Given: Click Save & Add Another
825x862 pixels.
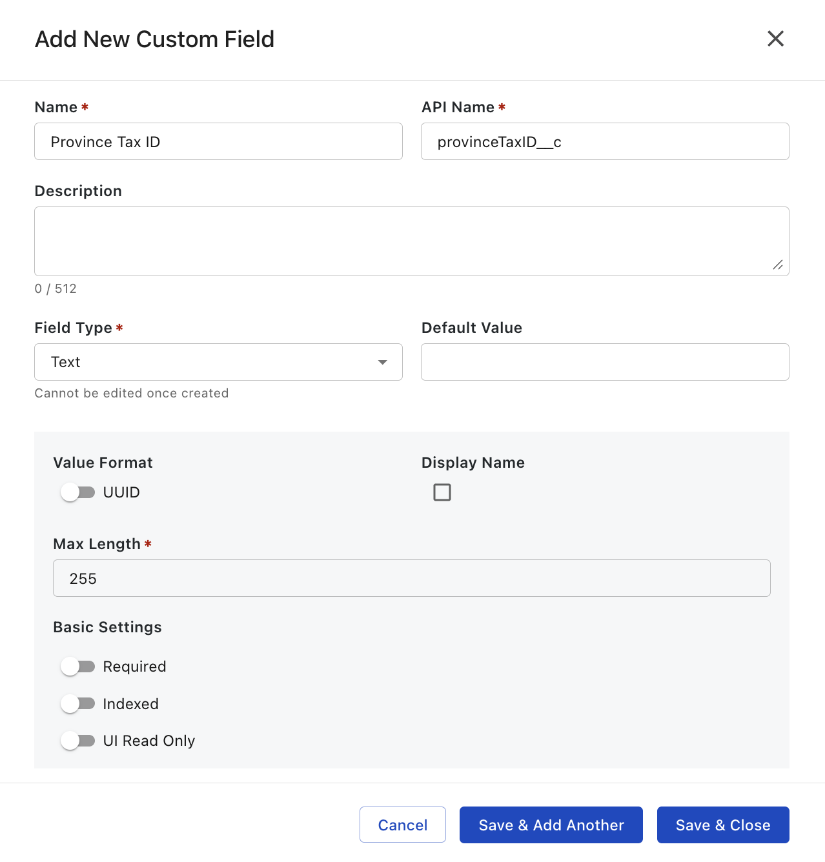Looking at the screenshot, I should coord(551,825).
